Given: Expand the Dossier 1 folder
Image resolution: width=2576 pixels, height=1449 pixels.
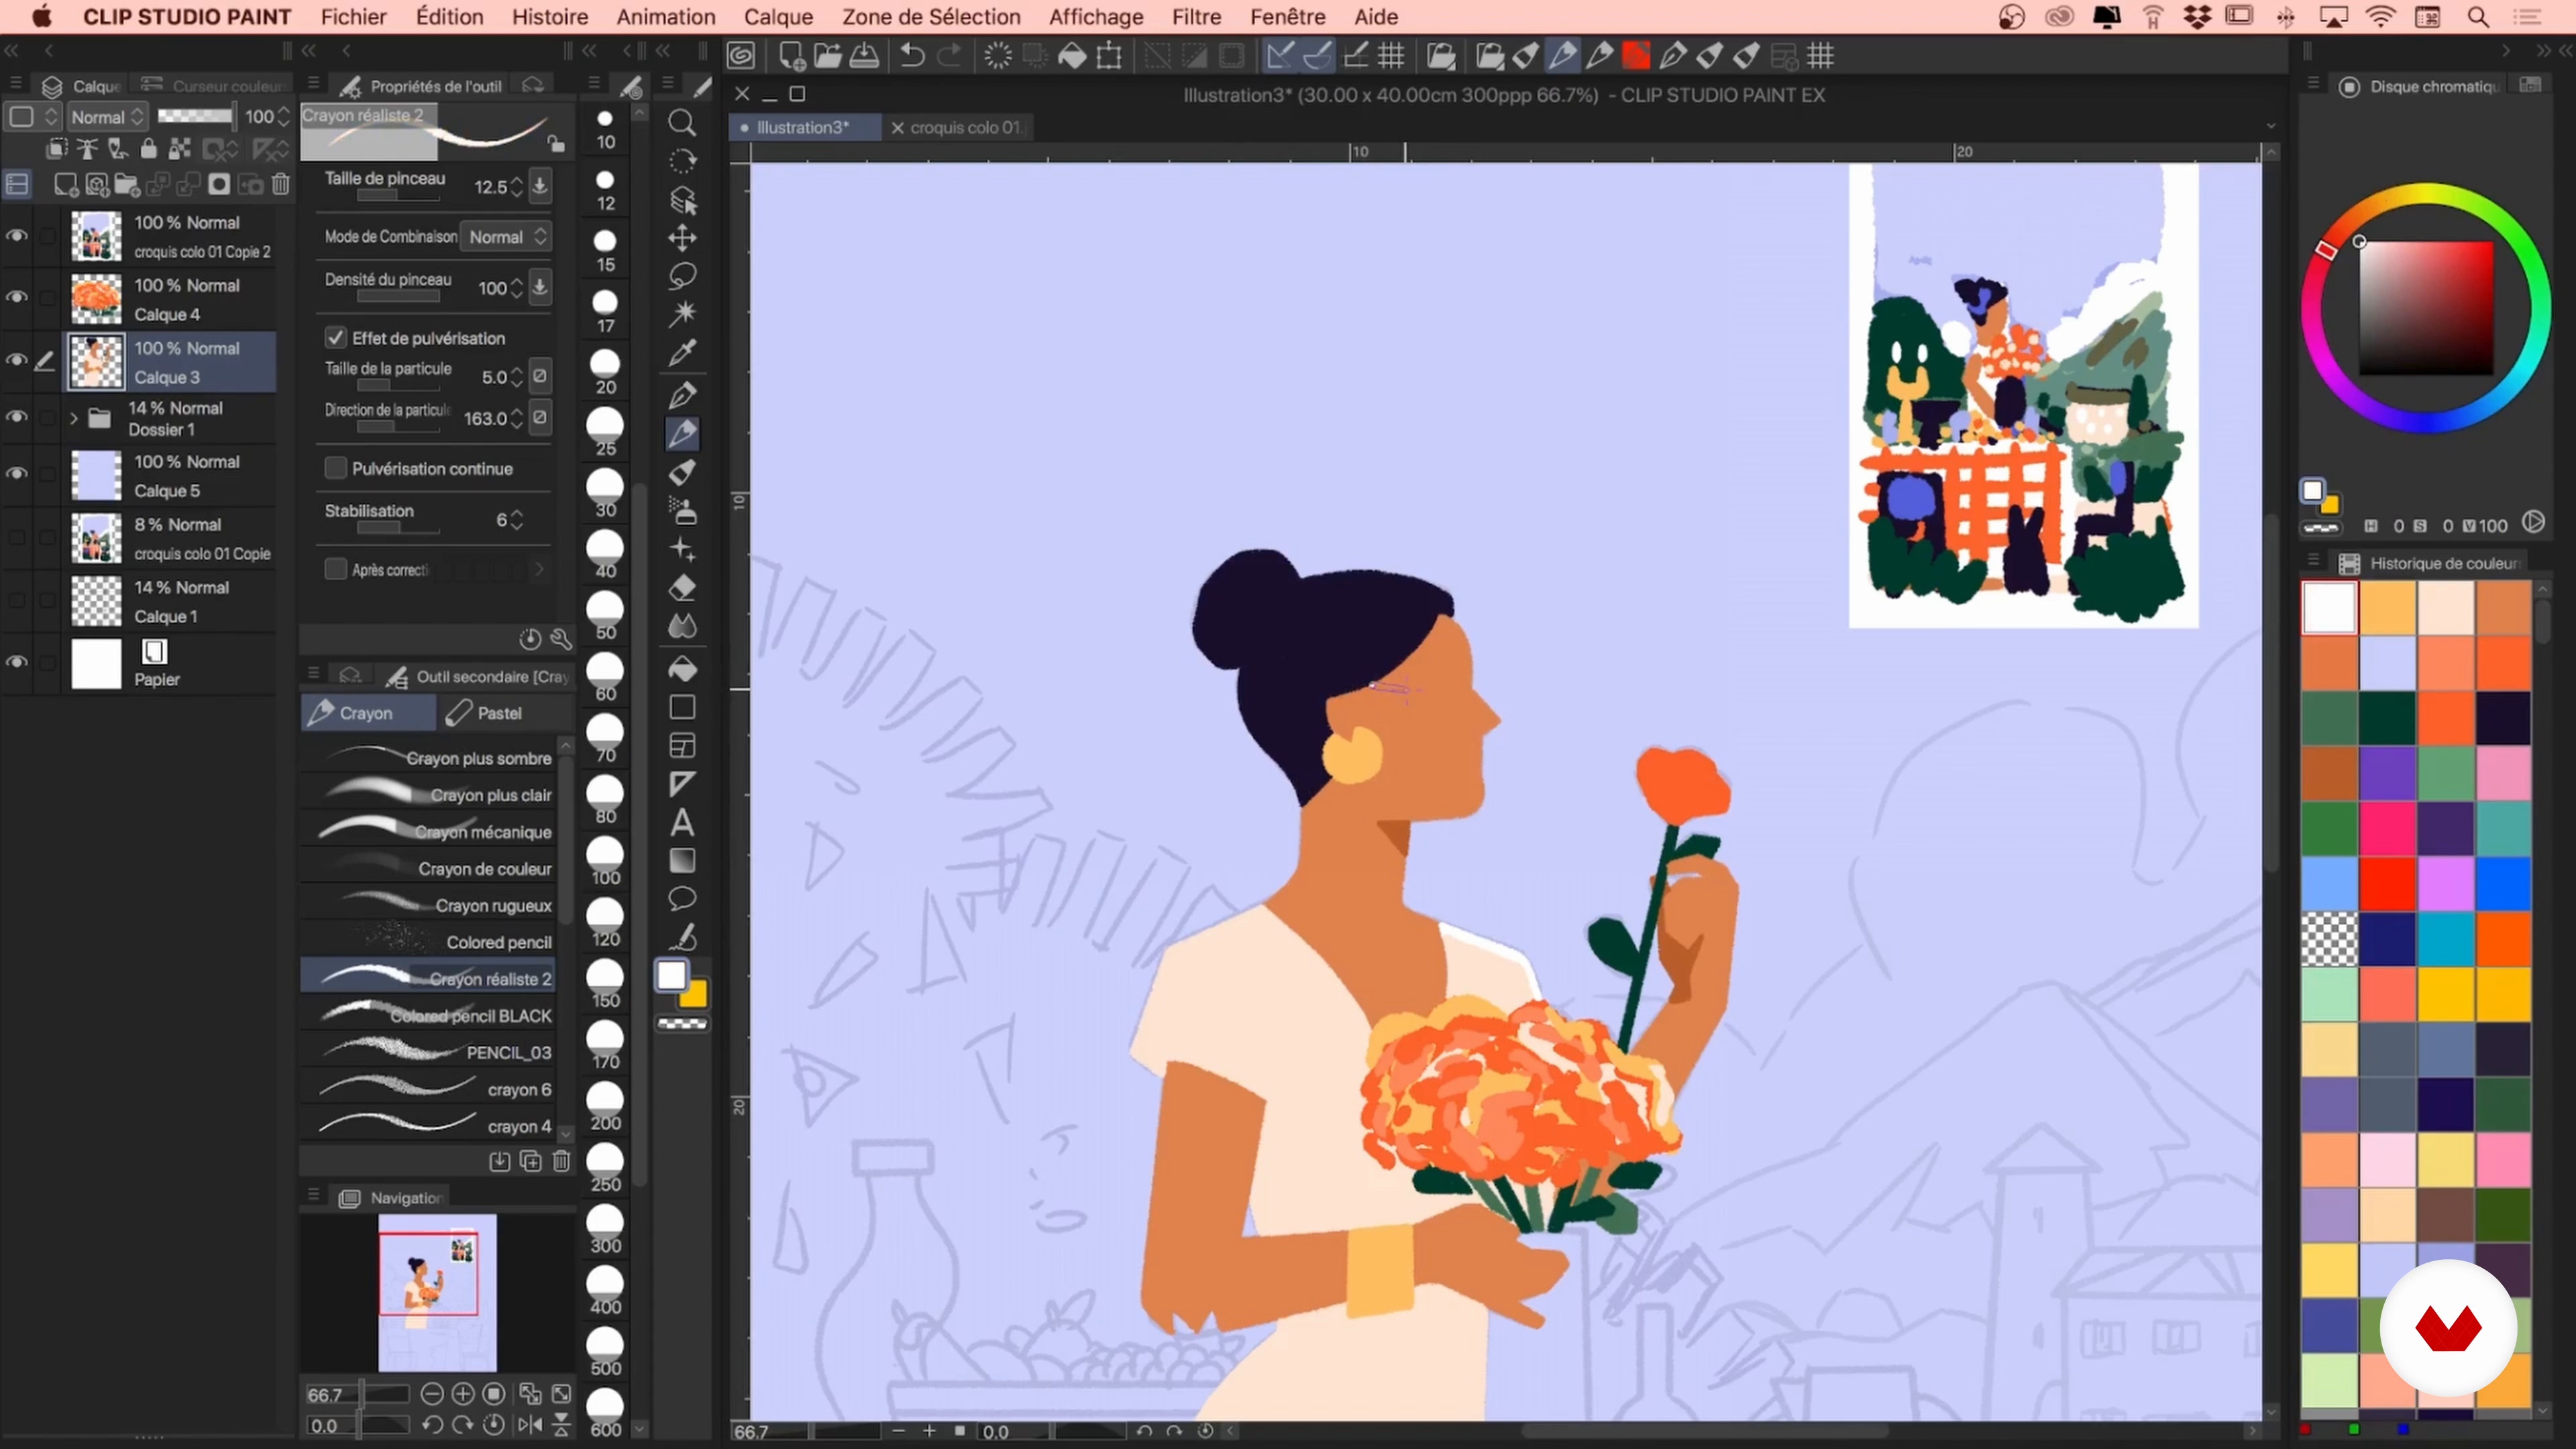Looking at the screenshot, I should click(73, 418).
